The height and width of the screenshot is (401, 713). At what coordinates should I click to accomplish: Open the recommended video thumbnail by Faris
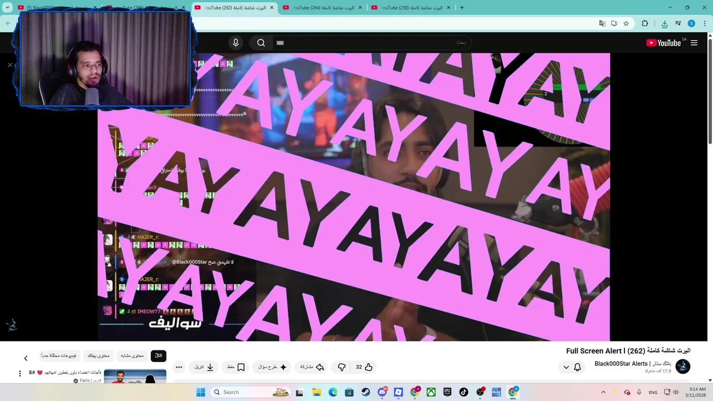coord(135,376)
